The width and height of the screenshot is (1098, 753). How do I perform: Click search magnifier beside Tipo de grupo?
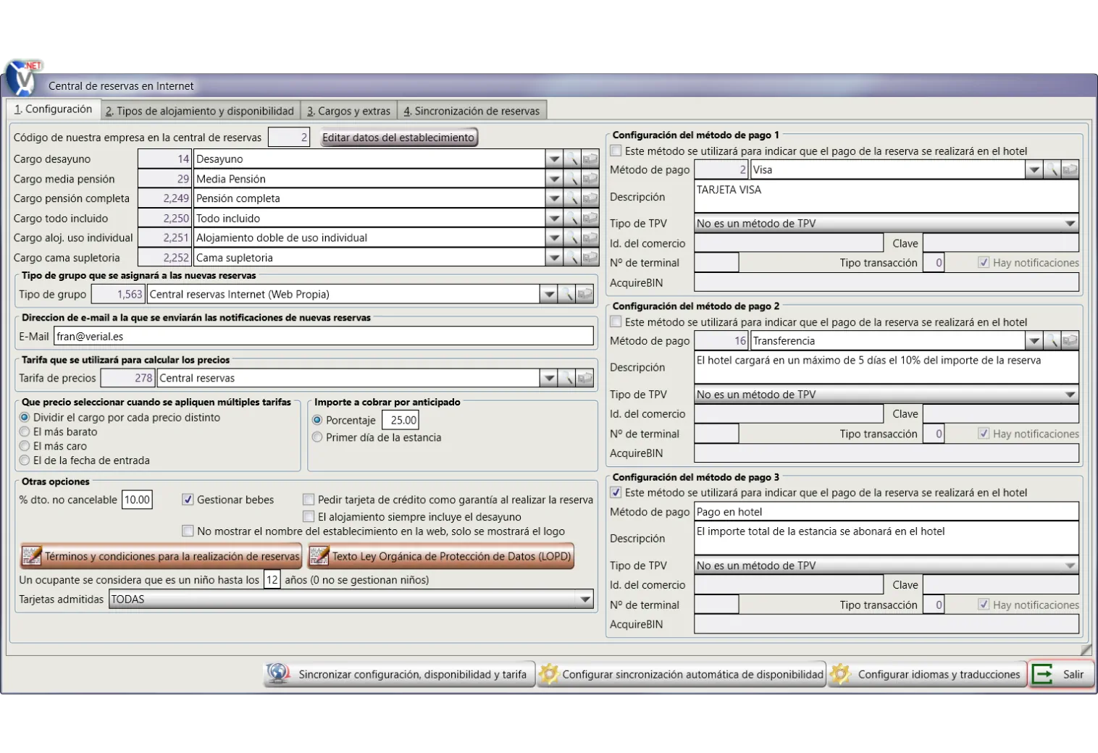pos(566,295)
